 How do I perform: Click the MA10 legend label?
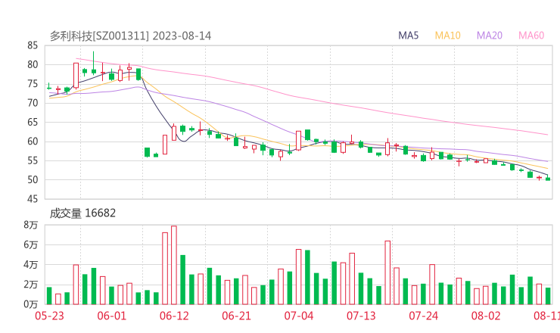point(447,36)
